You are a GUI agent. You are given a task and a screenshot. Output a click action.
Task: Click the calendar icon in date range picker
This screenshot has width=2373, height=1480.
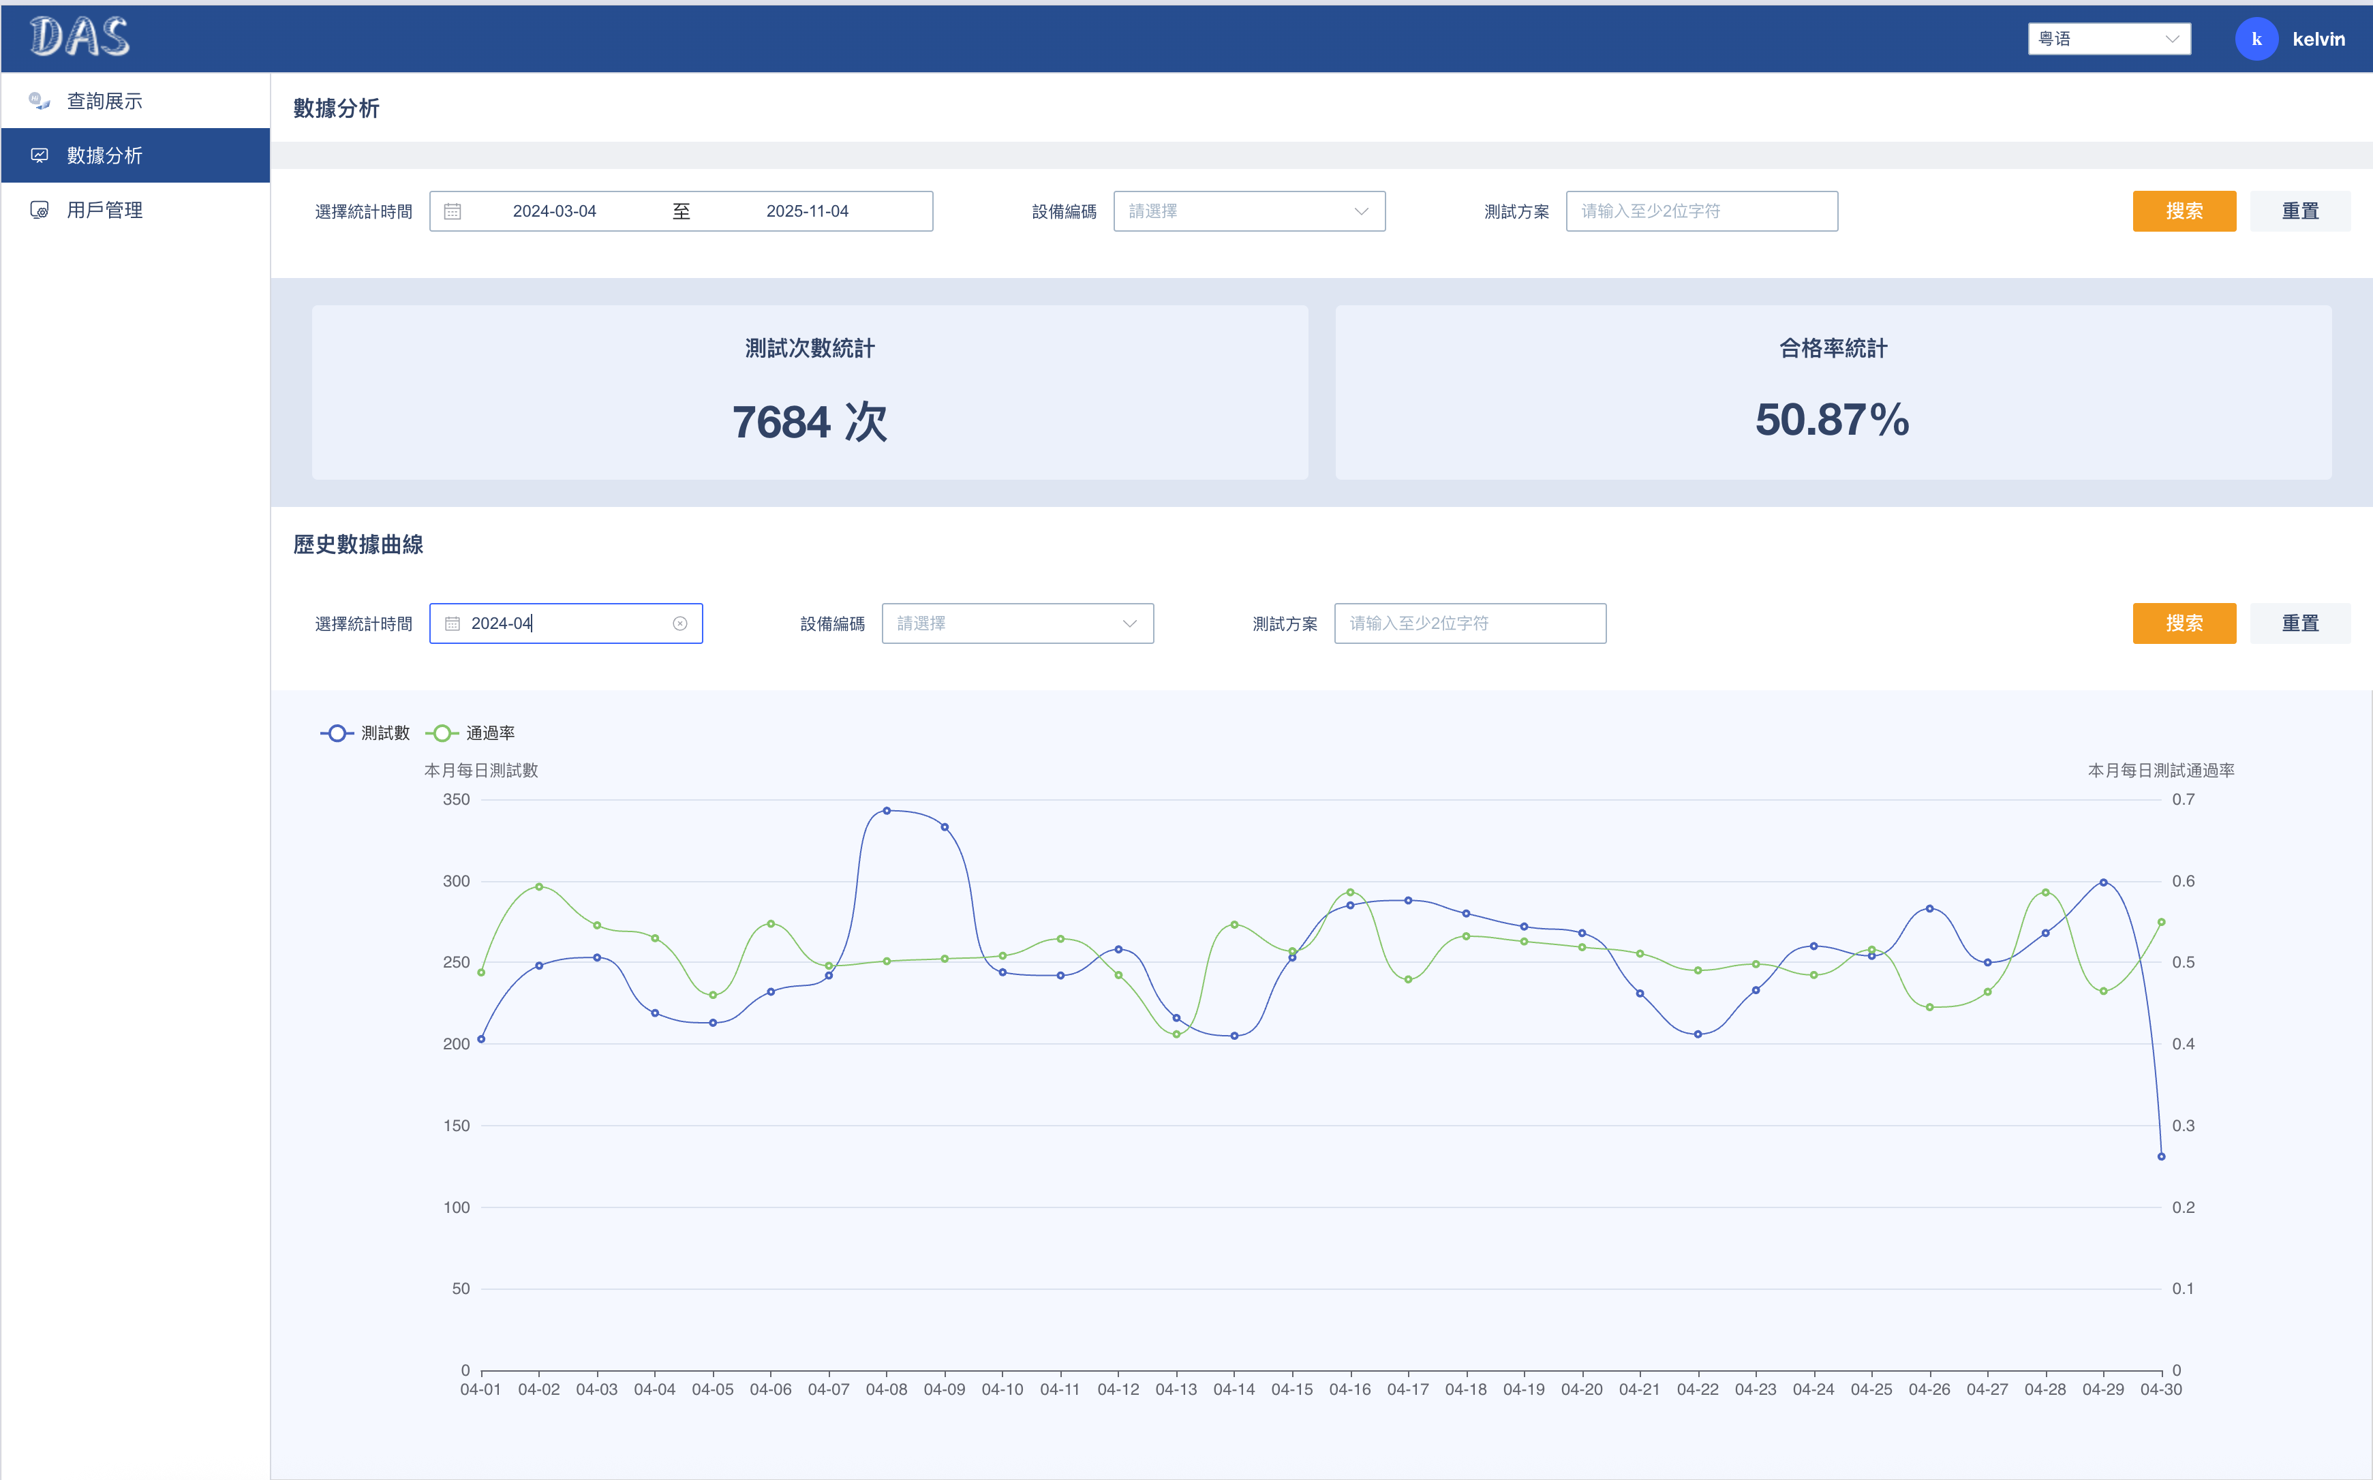click(x=453, y=211)
